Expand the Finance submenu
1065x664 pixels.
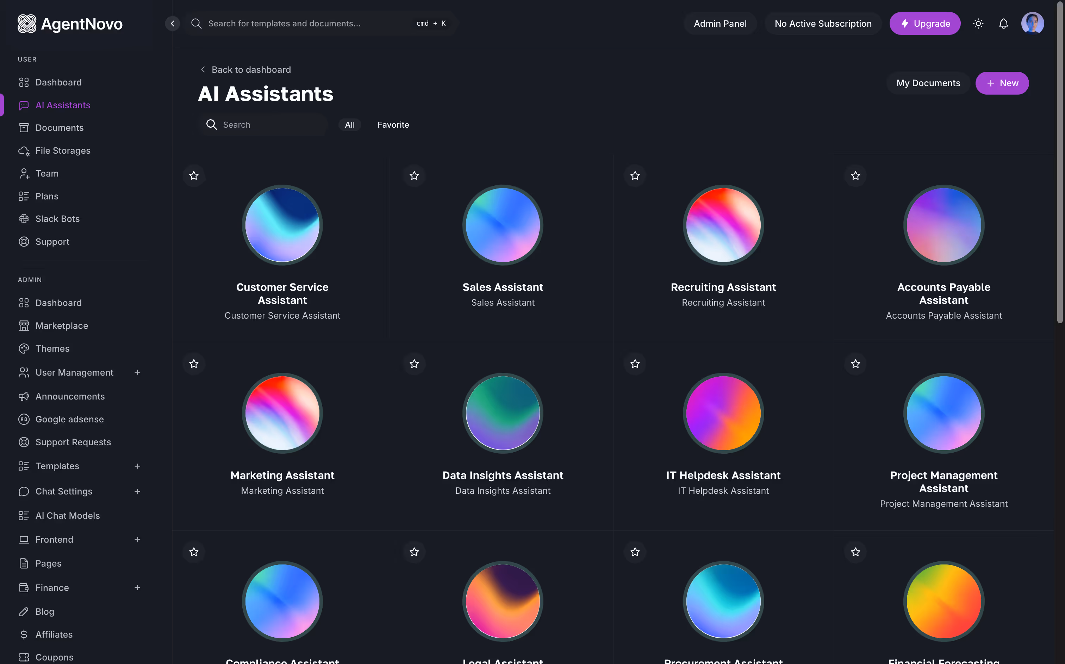(137, 588)
